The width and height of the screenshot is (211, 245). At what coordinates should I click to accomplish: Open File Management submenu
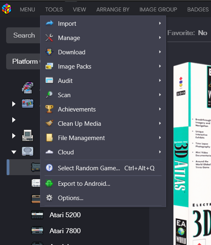(103, 138)
